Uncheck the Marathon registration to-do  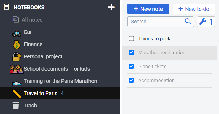(131, 52)
